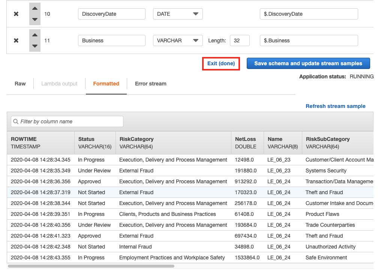Select the $.DiscoveryDate row path field
This screenshot has width=381, height=274.
pos(309,14)
